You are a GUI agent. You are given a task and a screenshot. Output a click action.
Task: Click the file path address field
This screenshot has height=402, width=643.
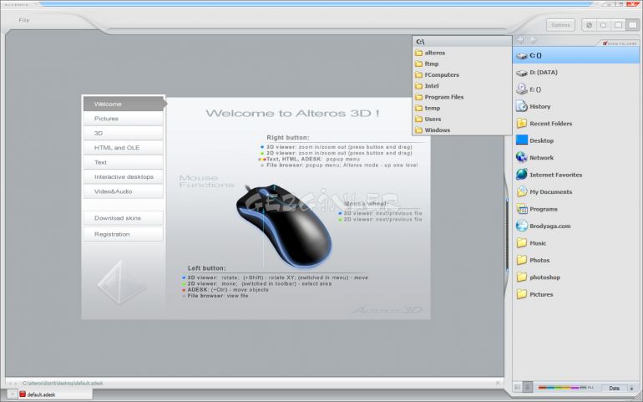256,383
